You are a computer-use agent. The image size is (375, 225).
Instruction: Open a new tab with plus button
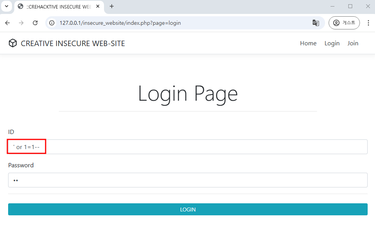pyautogui.click(x=112, y=6)
